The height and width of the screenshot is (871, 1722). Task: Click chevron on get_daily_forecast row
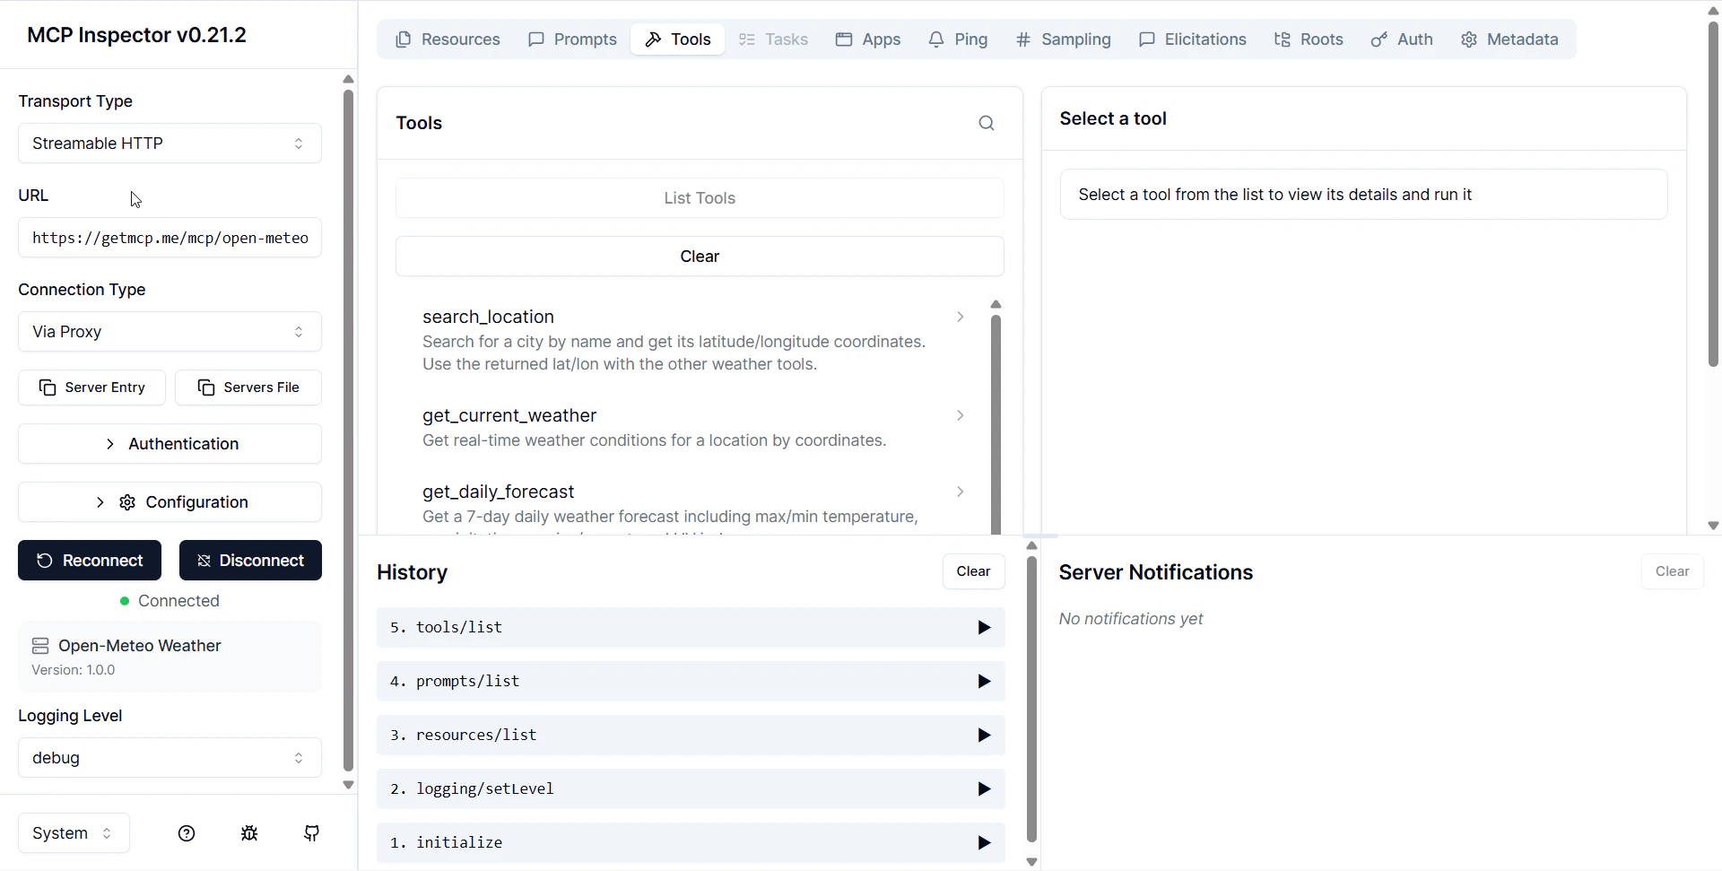coord(960,492)
